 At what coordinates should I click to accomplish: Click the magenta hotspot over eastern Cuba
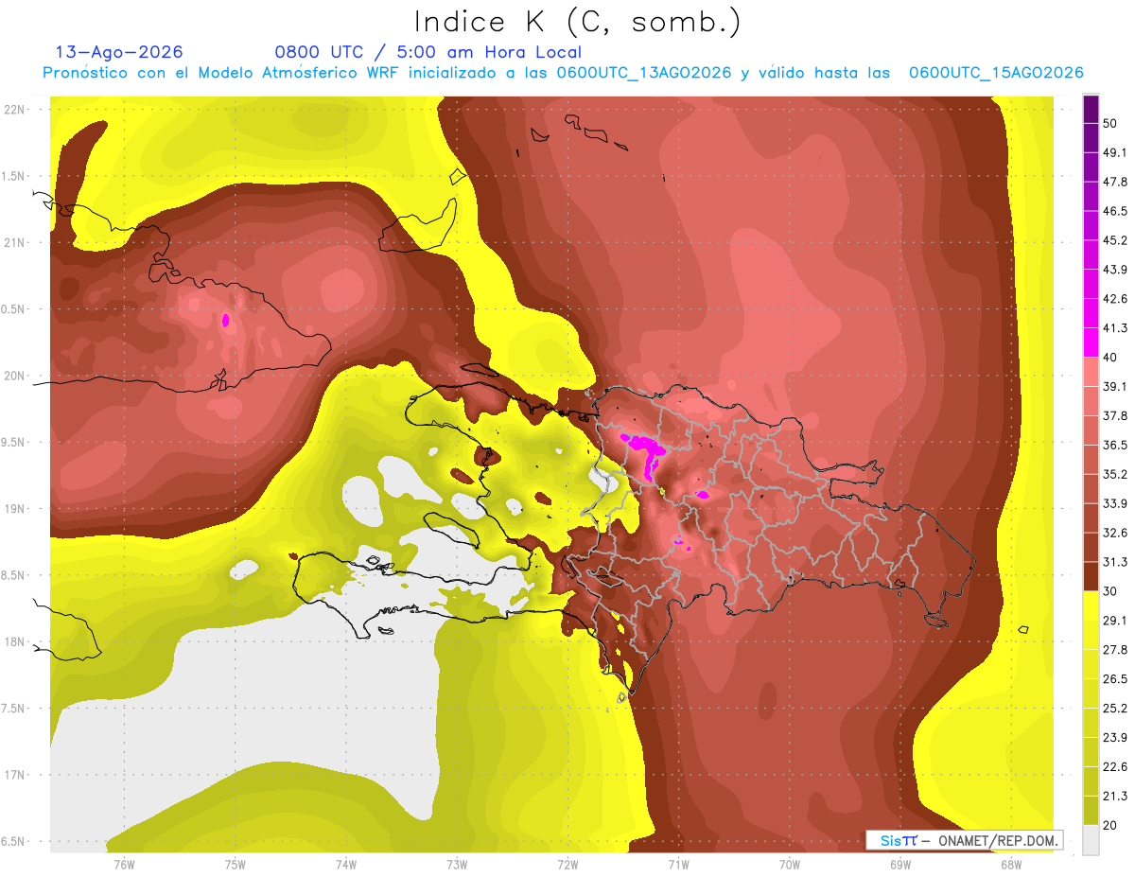225,320
